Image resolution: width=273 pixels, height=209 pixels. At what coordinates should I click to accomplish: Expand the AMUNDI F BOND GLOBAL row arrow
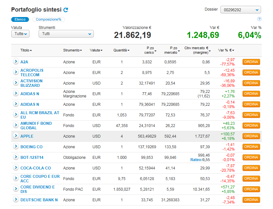tap(16, 125)
